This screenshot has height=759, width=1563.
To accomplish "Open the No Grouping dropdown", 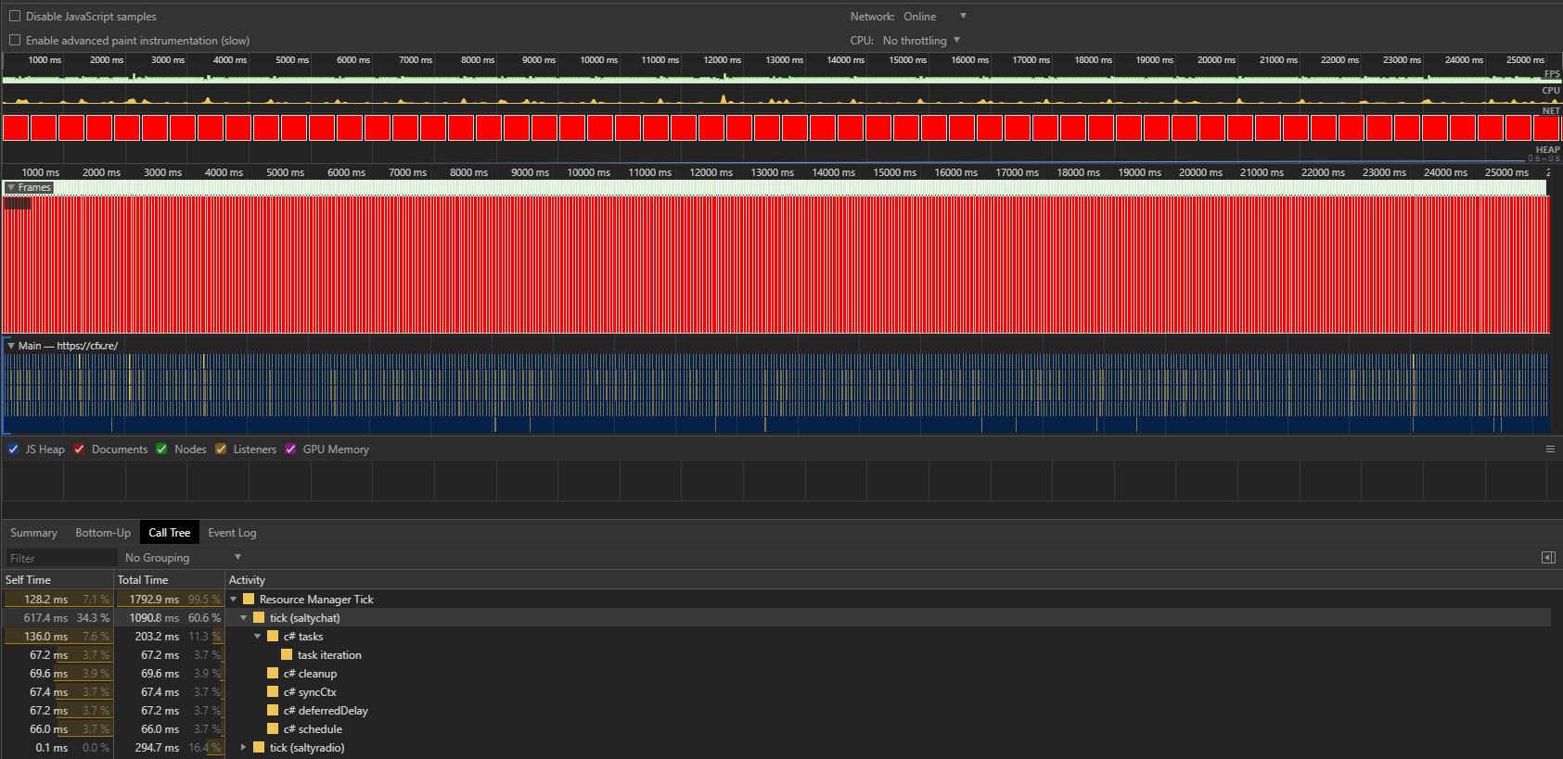I will click(183, 557).
